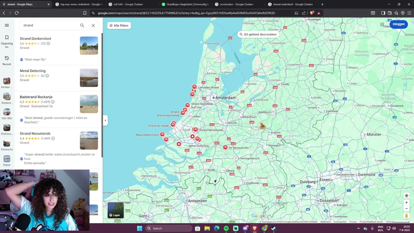Screen dimensions: 414x233
Task: Click the Windows Start button
Action: [139, 228]
